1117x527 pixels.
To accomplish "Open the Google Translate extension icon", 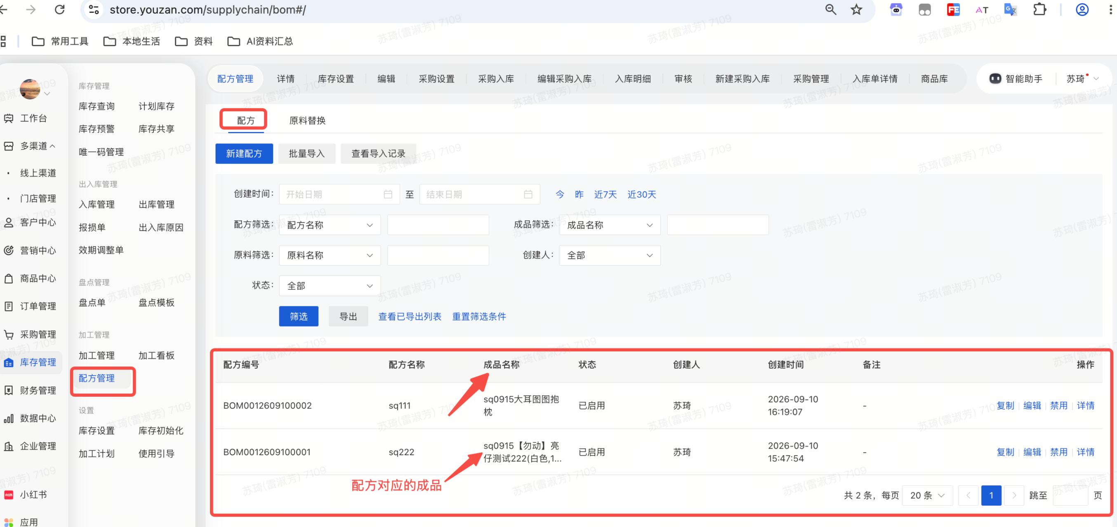I will click(x=1010, y=9).
